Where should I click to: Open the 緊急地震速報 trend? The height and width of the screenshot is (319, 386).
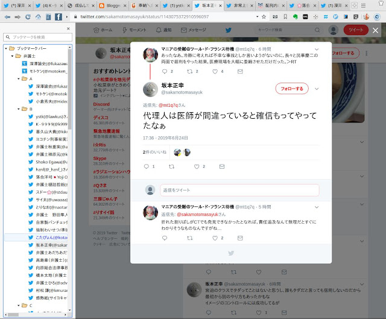106,131
